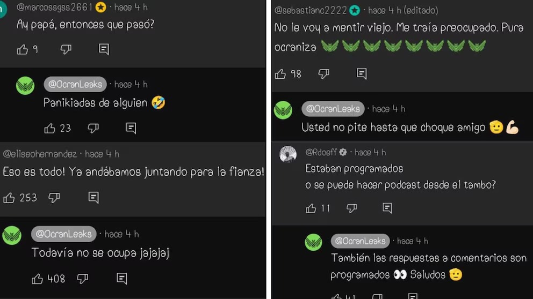The width and height of the screenshot is (533, 299).
Task: Open the @sebastianc2222 profile link
Action: point(311,10)
